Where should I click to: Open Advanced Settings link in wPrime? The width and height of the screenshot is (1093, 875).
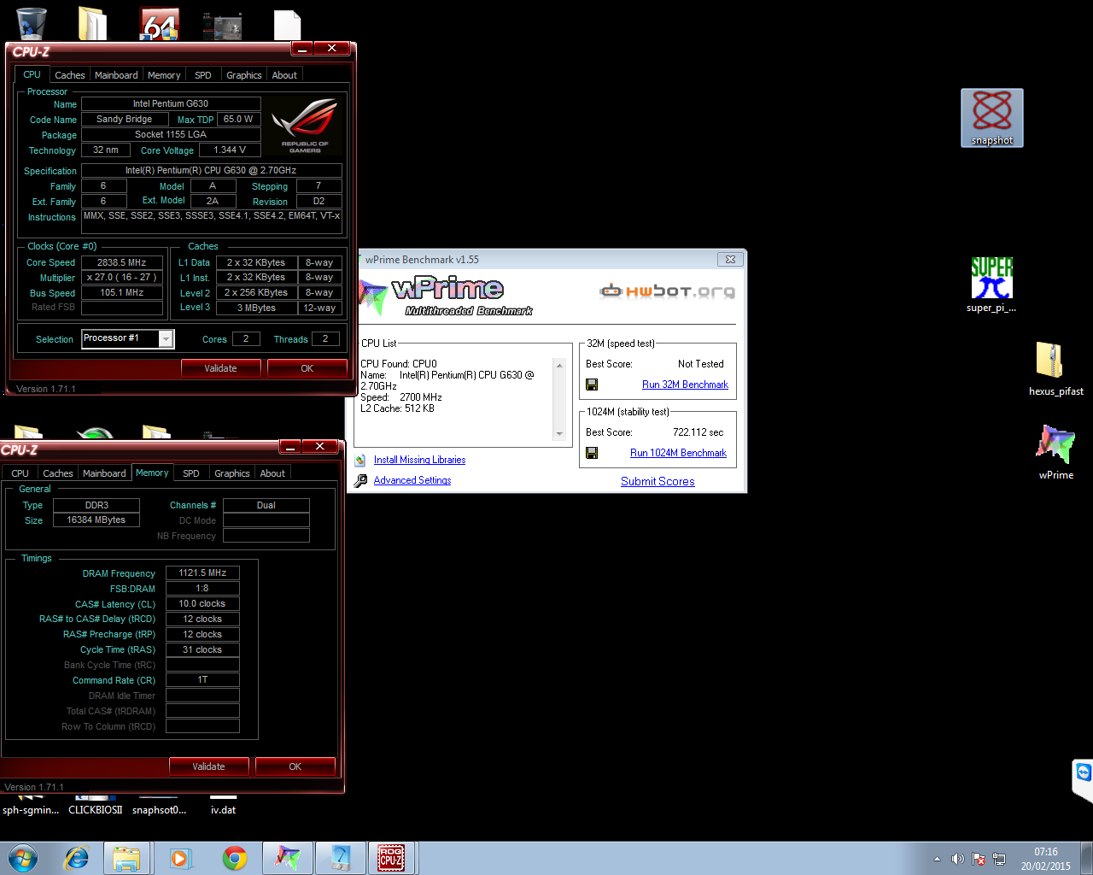412,480
